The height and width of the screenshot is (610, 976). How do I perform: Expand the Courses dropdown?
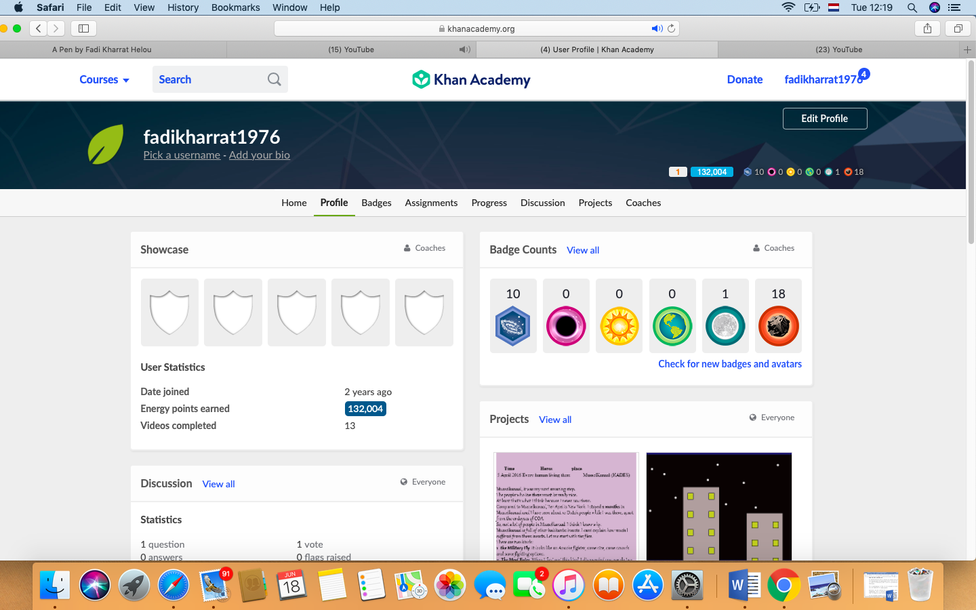point(104,79)
